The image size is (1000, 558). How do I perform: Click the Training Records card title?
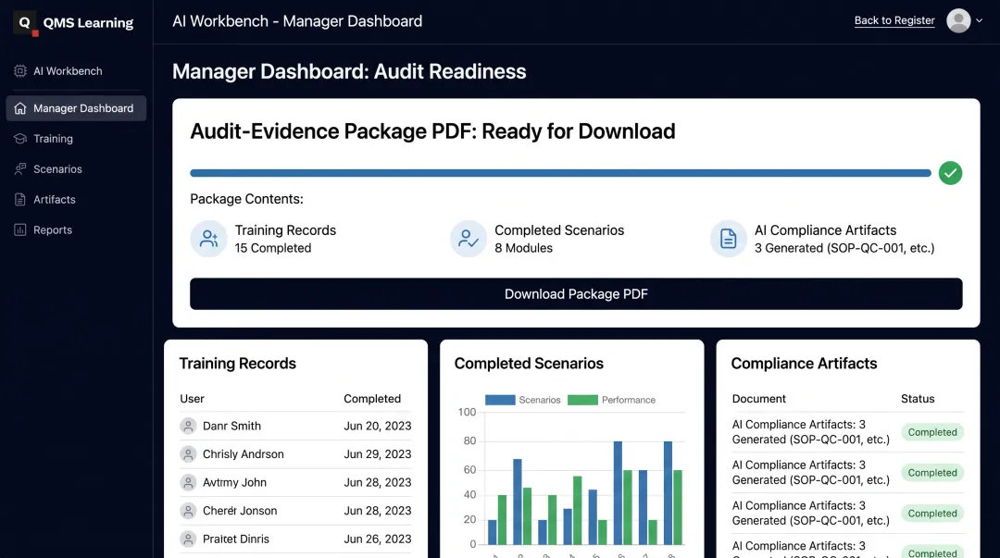pos(237,364)
